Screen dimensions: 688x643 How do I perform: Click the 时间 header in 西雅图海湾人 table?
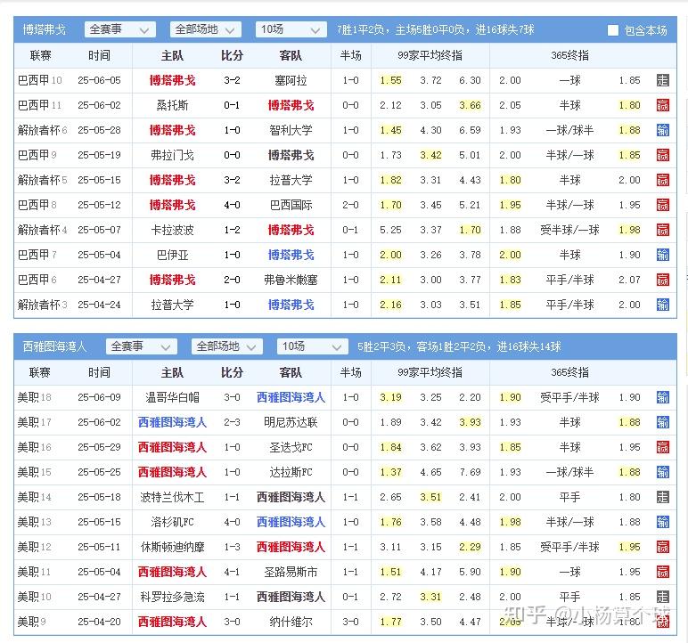tap(99, 372)
